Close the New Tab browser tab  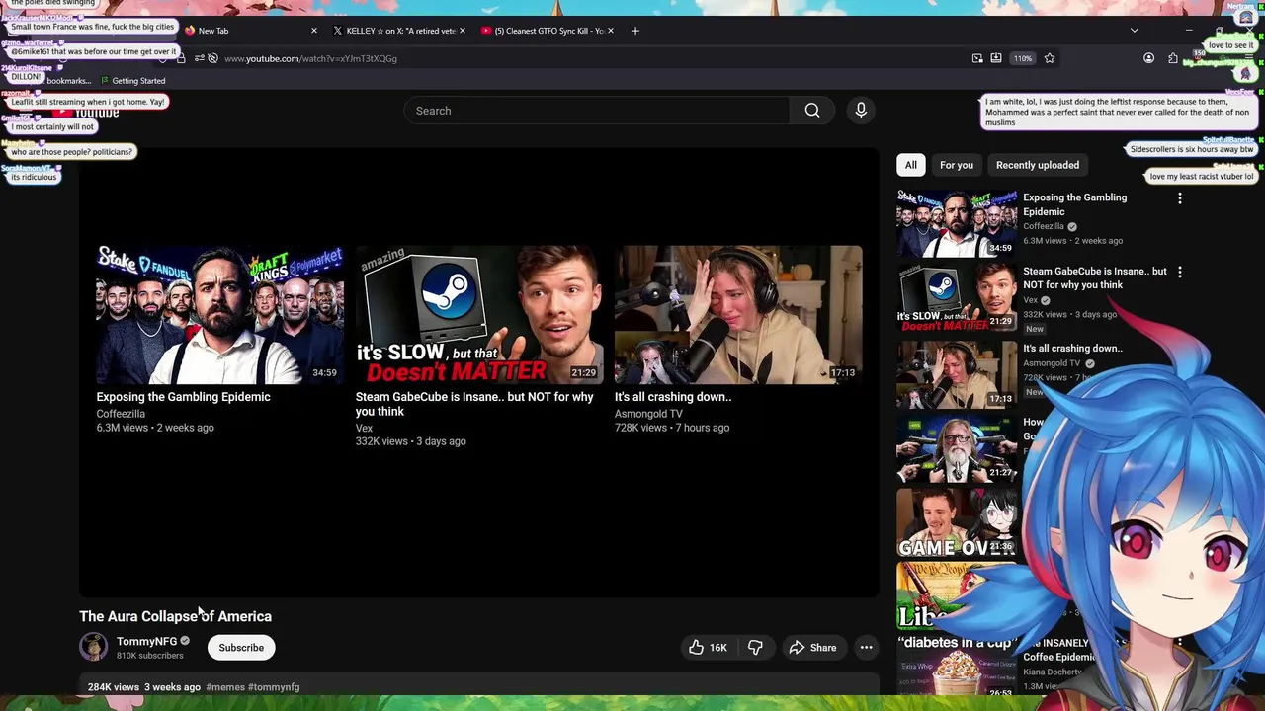point(314,31)
